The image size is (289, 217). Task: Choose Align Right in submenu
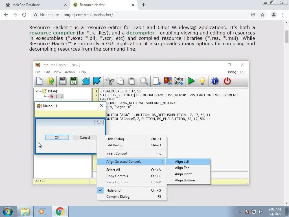coord(188,174)
